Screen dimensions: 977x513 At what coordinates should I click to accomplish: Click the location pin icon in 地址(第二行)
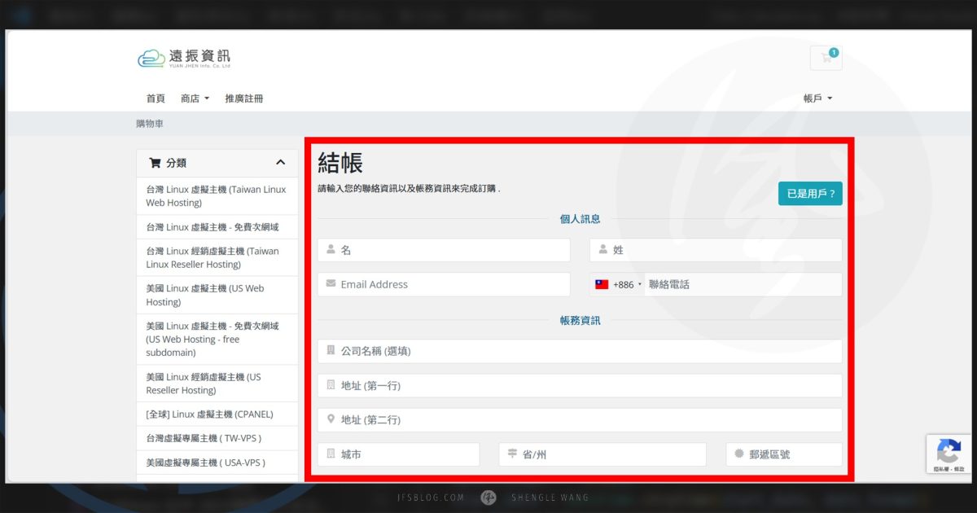pos(329,419)
